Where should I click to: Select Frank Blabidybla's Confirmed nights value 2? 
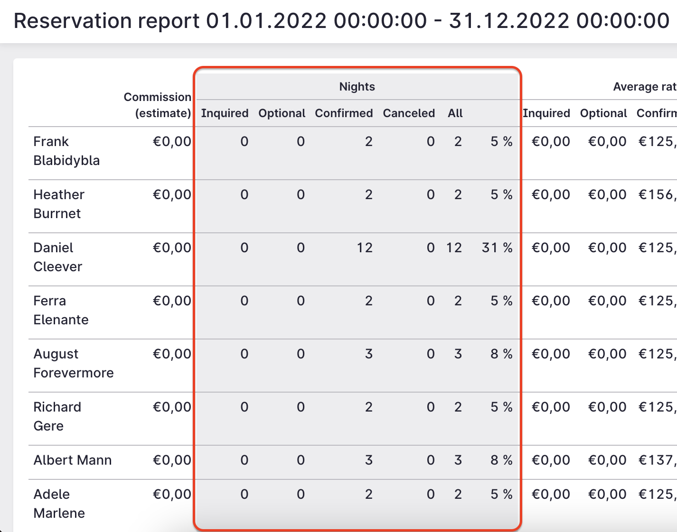[x=369, y=141]
